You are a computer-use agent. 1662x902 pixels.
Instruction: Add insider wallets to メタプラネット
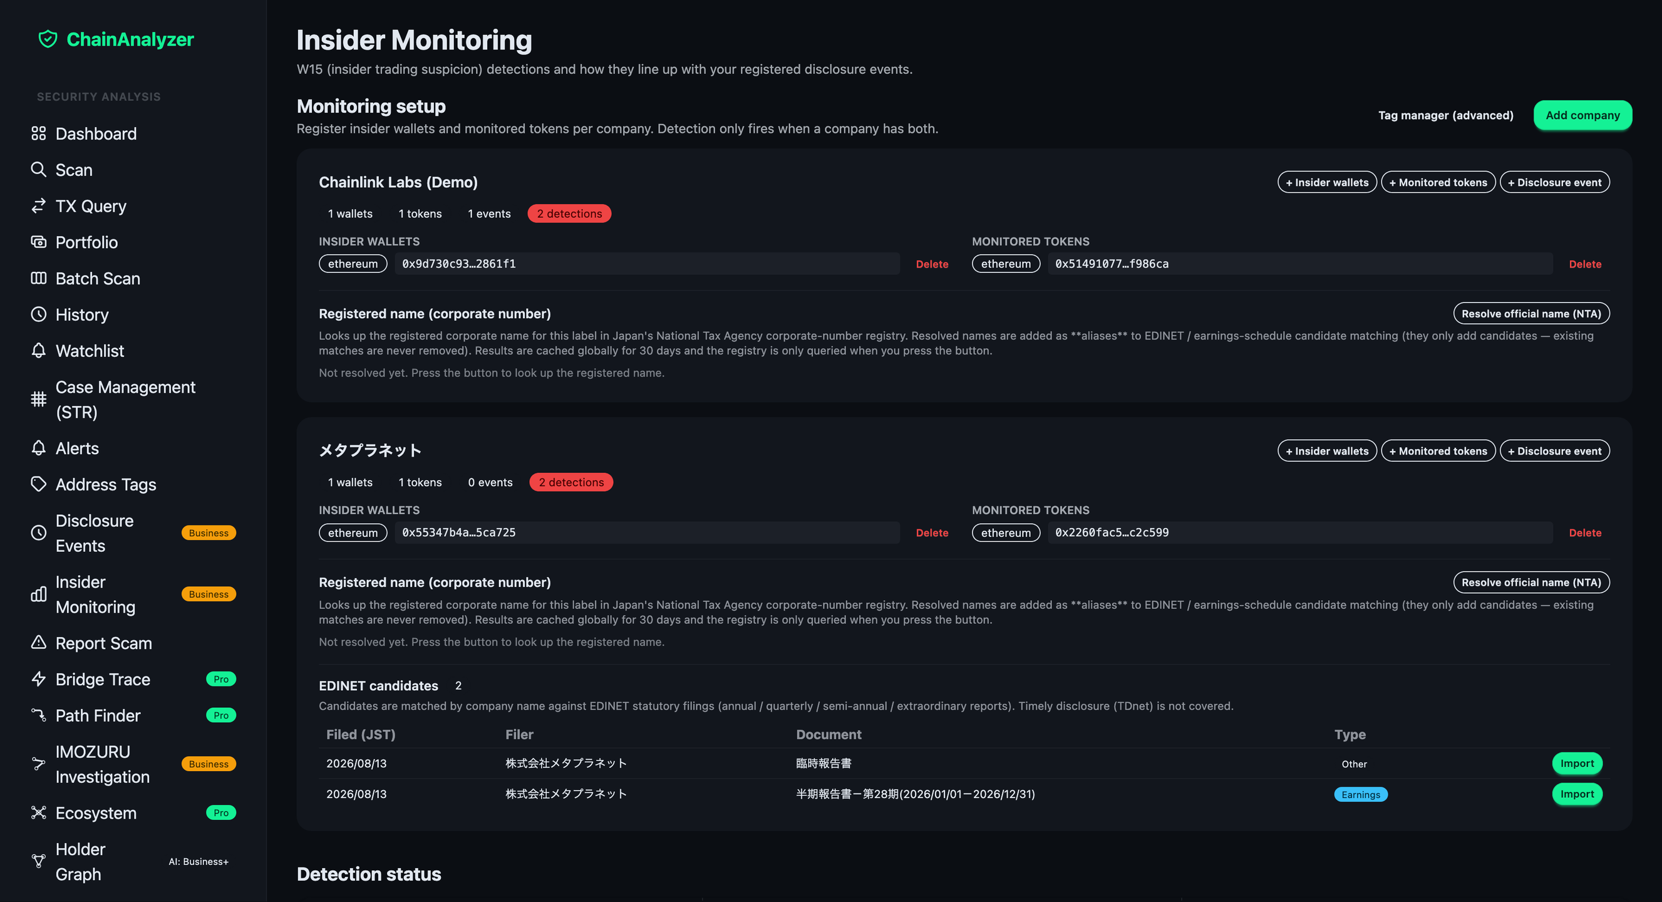click(1327, 451)
